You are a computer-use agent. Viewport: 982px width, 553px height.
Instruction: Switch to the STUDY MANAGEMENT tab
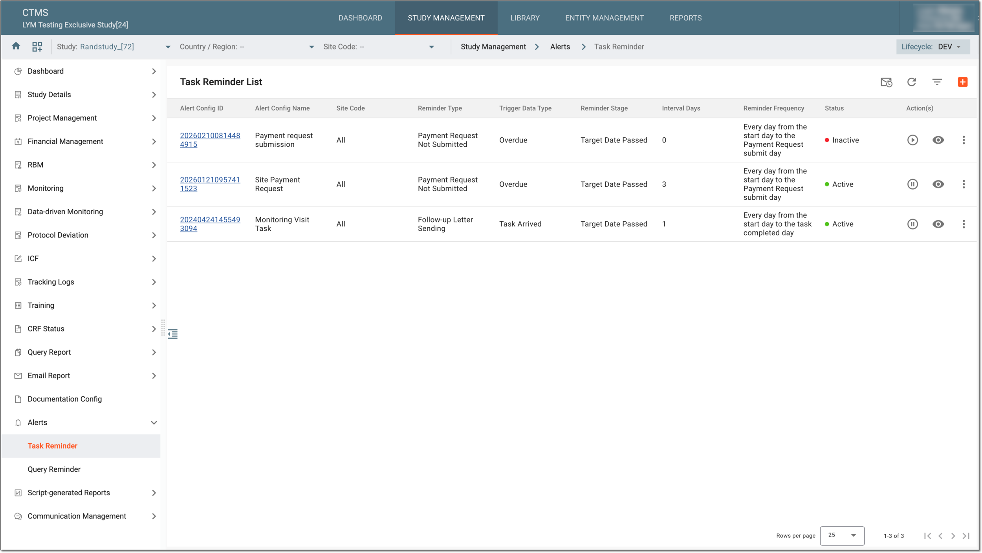446,18
